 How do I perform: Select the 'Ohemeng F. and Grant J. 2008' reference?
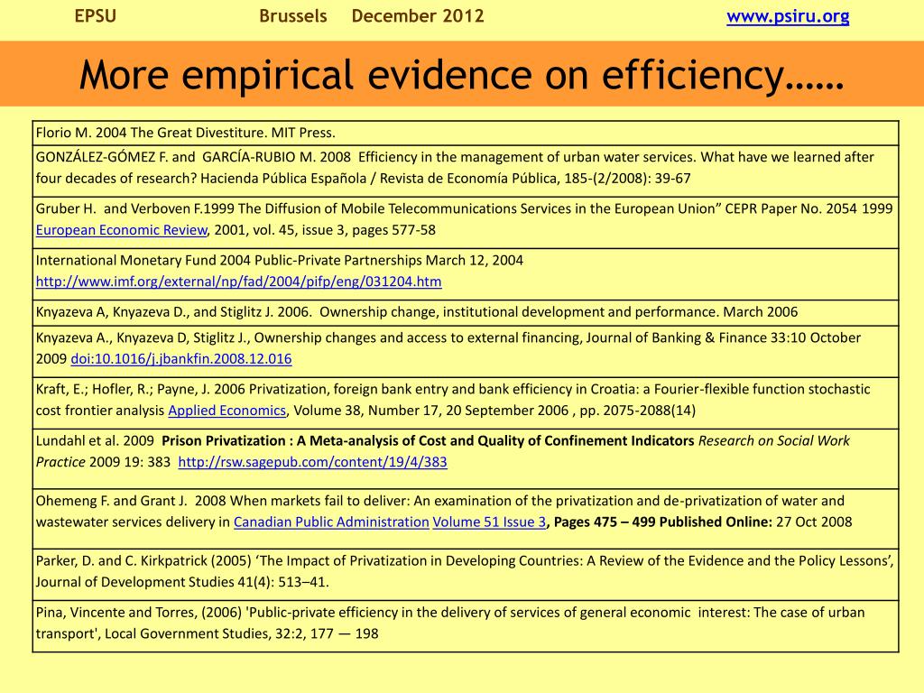[x=466, y=519]
